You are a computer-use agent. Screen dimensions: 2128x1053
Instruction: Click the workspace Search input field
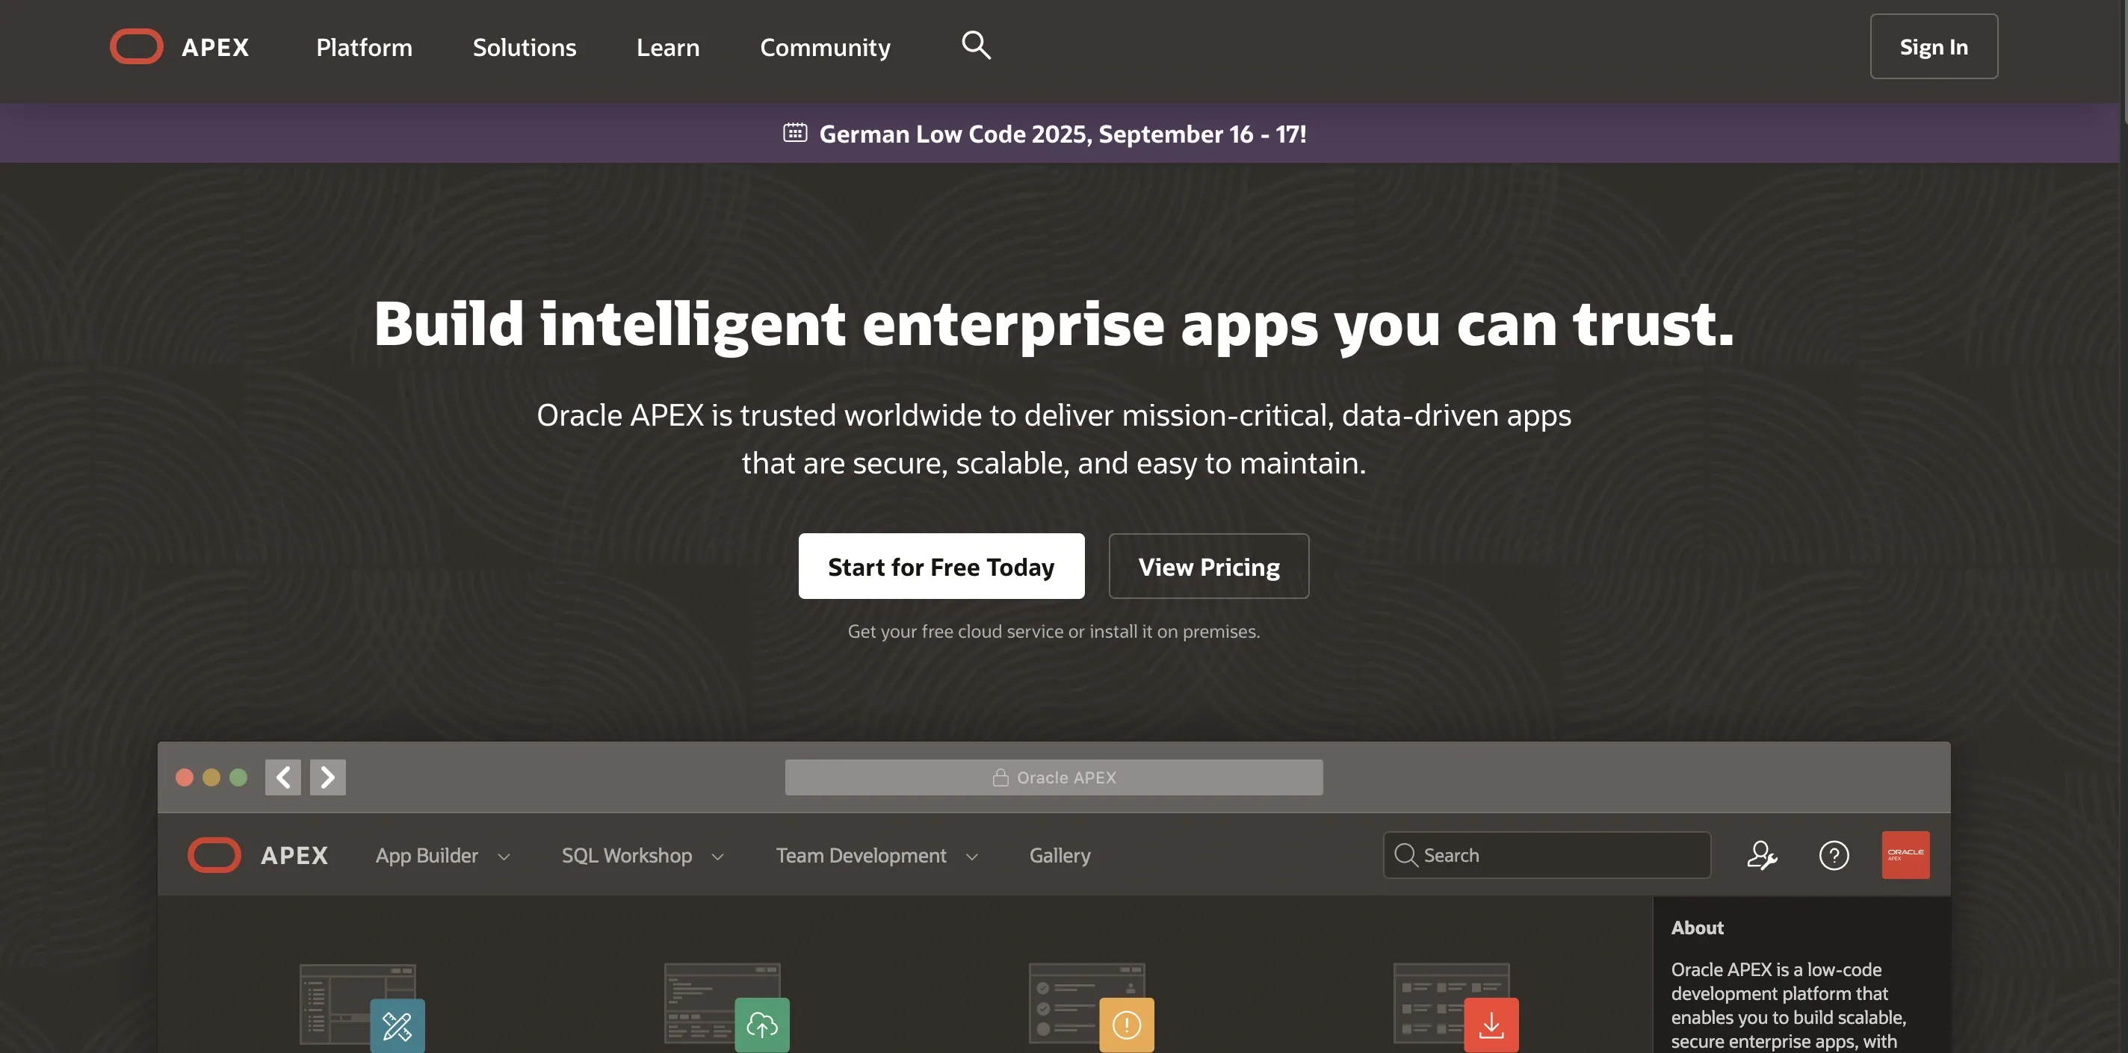click(x=1546, y=855)
